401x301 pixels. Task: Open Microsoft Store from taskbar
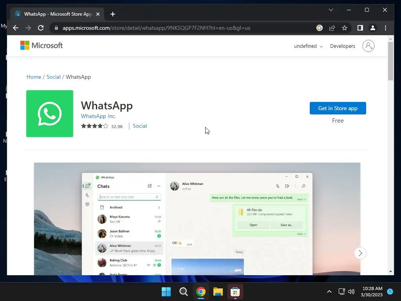tap(235, 292)
